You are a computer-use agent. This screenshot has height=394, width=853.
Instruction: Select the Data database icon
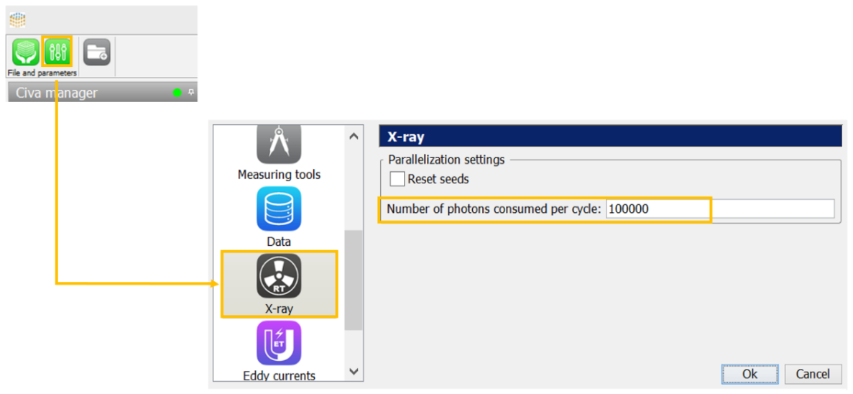click(x=279, y=209)
